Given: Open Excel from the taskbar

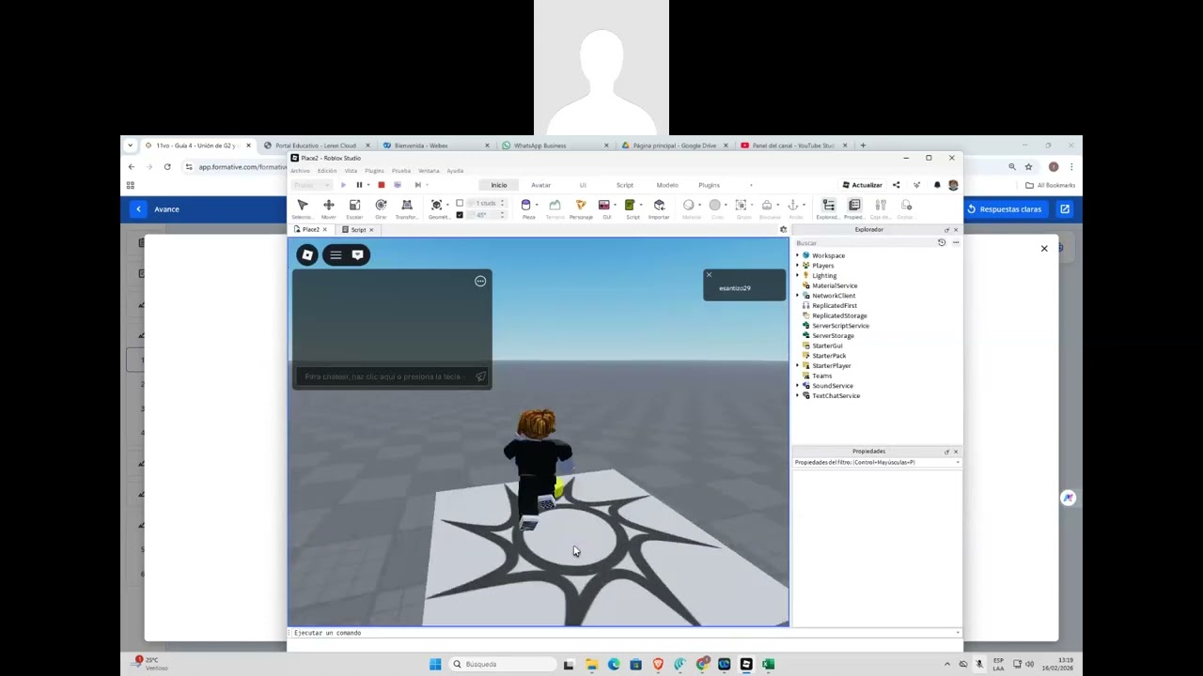Looking at the screenshot, I should tap(768, 664).
